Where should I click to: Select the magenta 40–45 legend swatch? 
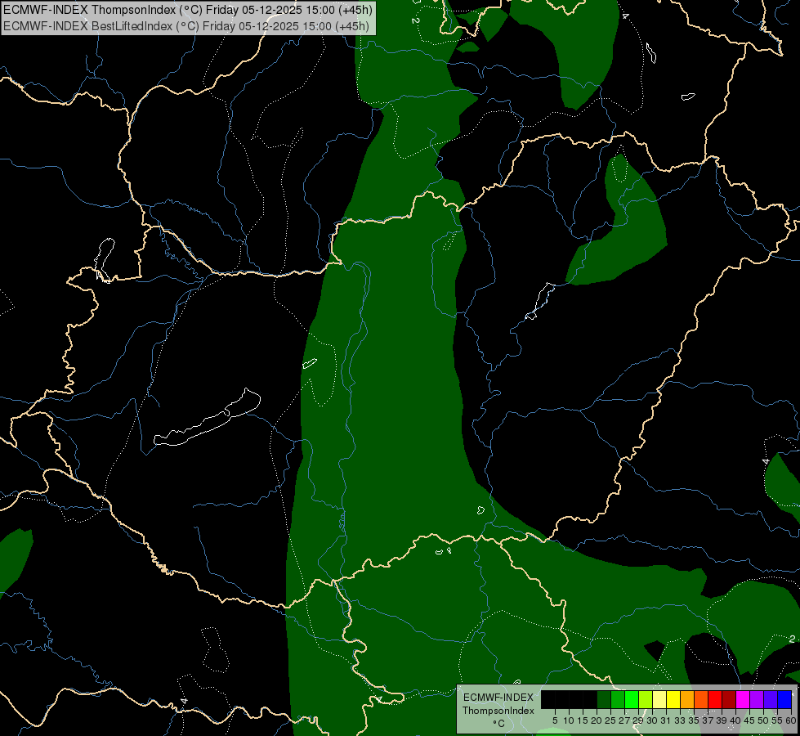point(743,699)
